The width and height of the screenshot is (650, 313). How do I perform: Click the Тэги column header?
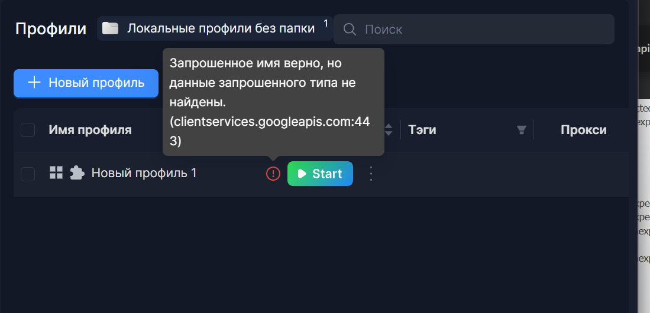[422, 130]
